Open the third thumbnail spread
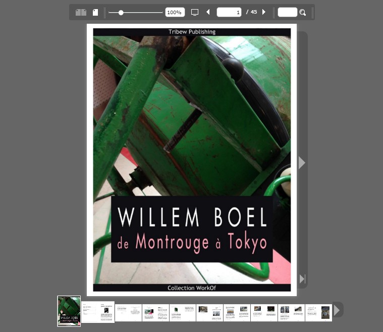 pyautogui.click(x=129, y=313)
